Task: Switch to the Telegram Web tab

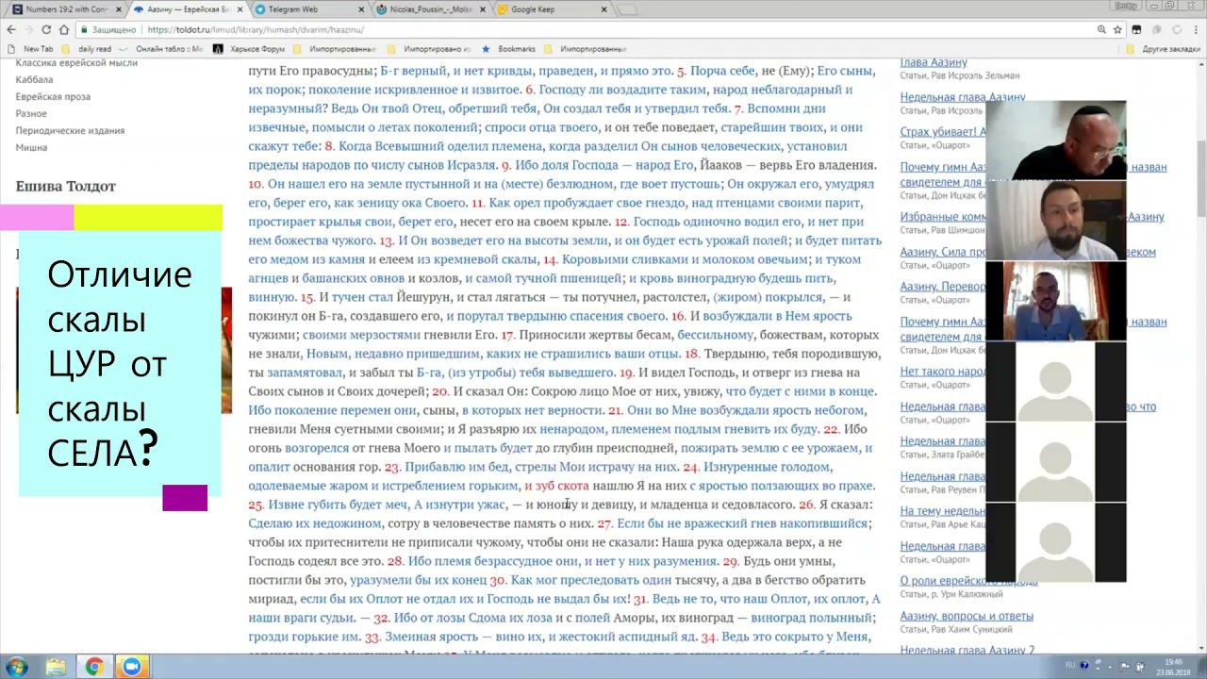Action: (306, 9)
